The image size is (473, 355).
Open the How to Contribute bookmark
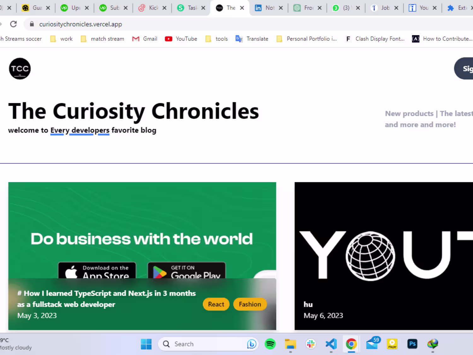pyautogui.click(x=442, y=39)
